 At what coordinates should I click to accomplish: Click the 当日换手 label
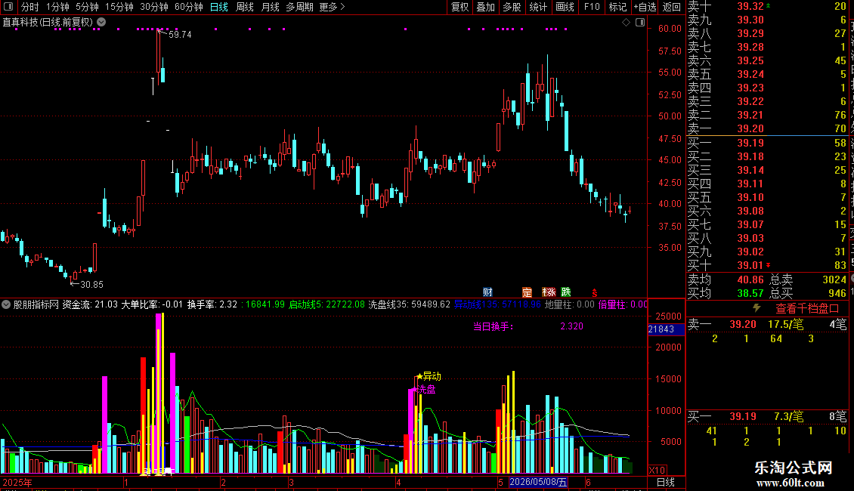493,326
